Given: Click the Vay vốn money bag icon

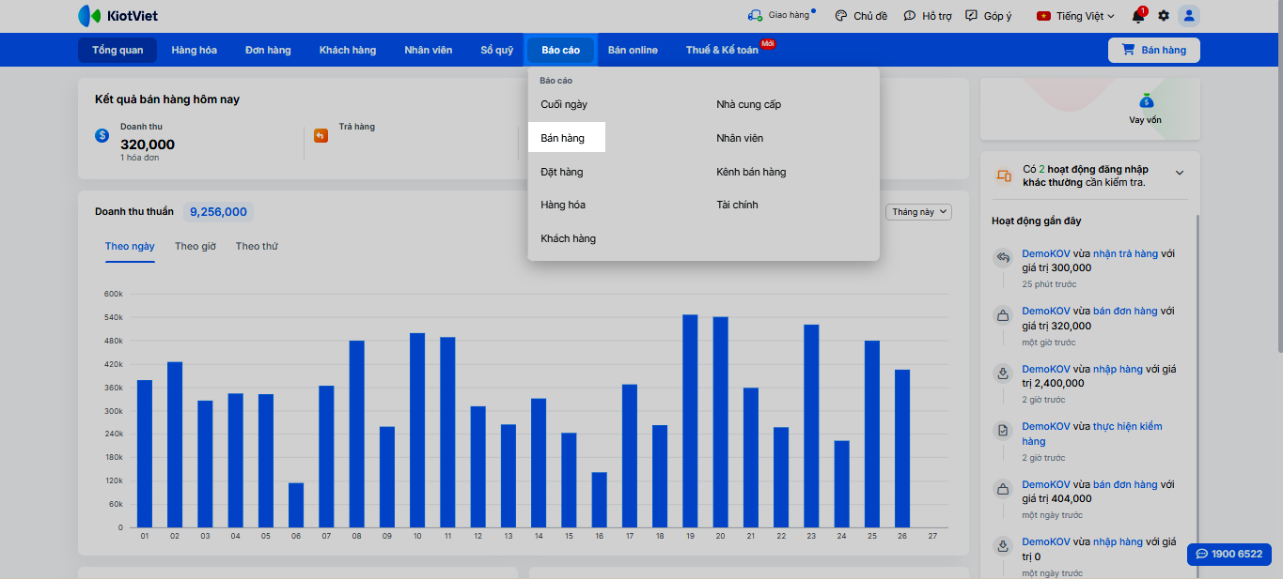Looking at the screenshot, I should tap(1145, 101).
